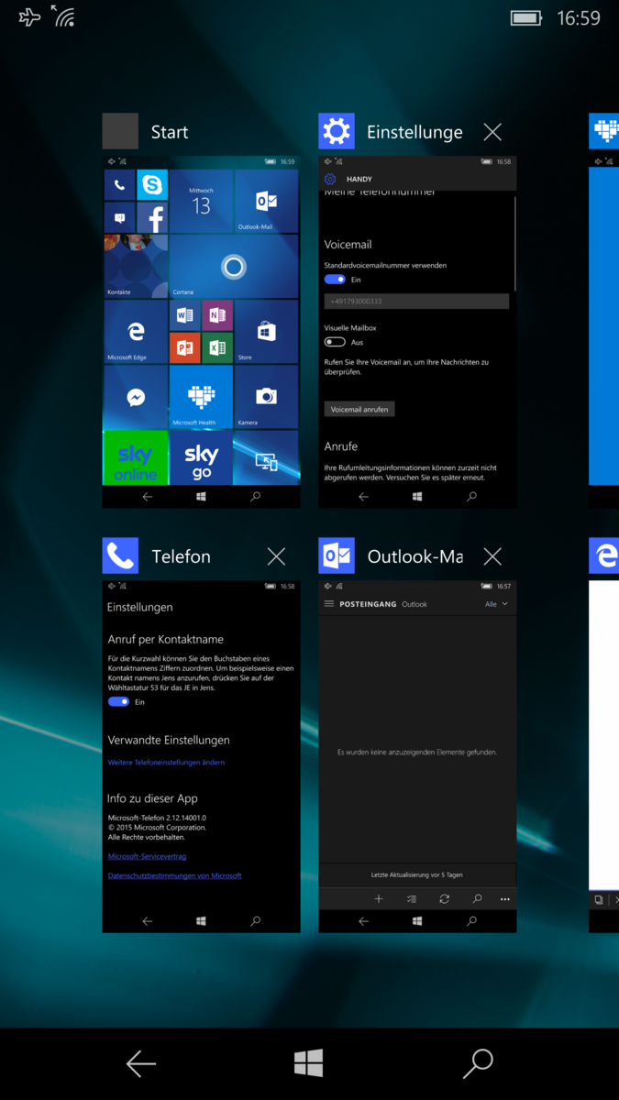Tap the Letzte Aktualisierung vor 5 Tagen text

[x=417, y=875]
